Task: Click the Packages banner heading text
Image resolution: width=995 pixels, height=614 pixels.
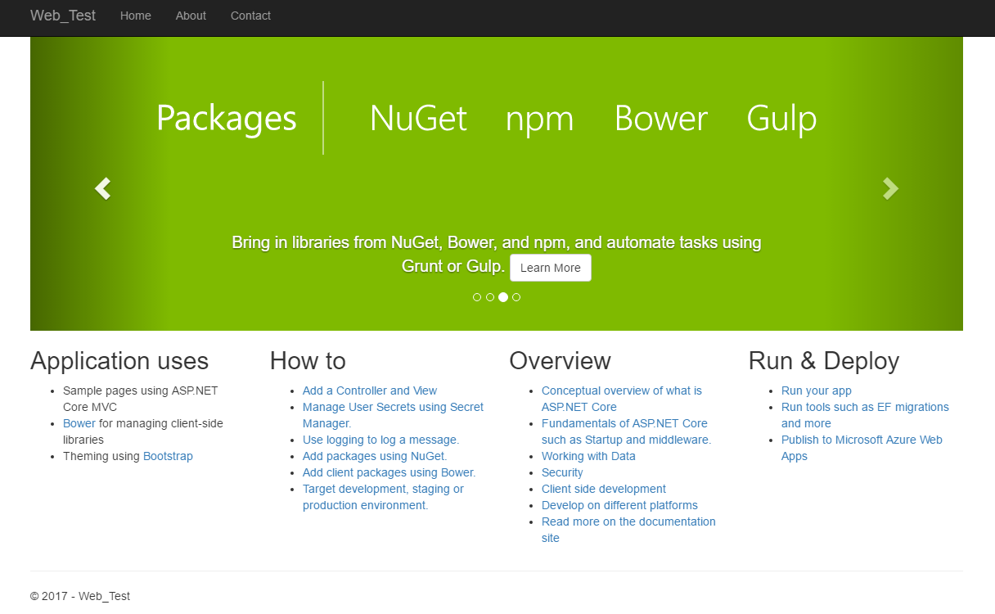Action: pyautogui.click(x=227, y=119)
